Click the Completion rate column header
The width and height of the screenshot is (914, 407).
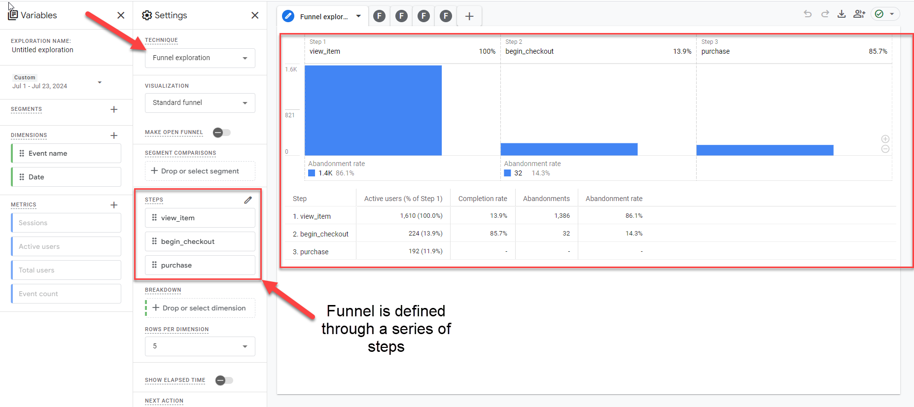click(x=483, y=199)
